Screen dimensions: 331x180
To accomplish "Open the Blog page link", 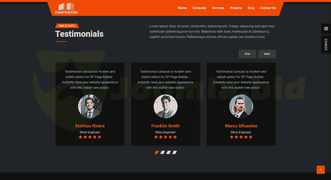I will (251, 8).
